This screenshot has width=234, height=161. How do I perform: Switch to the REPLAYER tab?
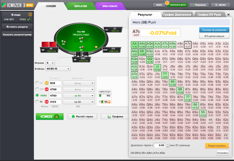(81, 6)
